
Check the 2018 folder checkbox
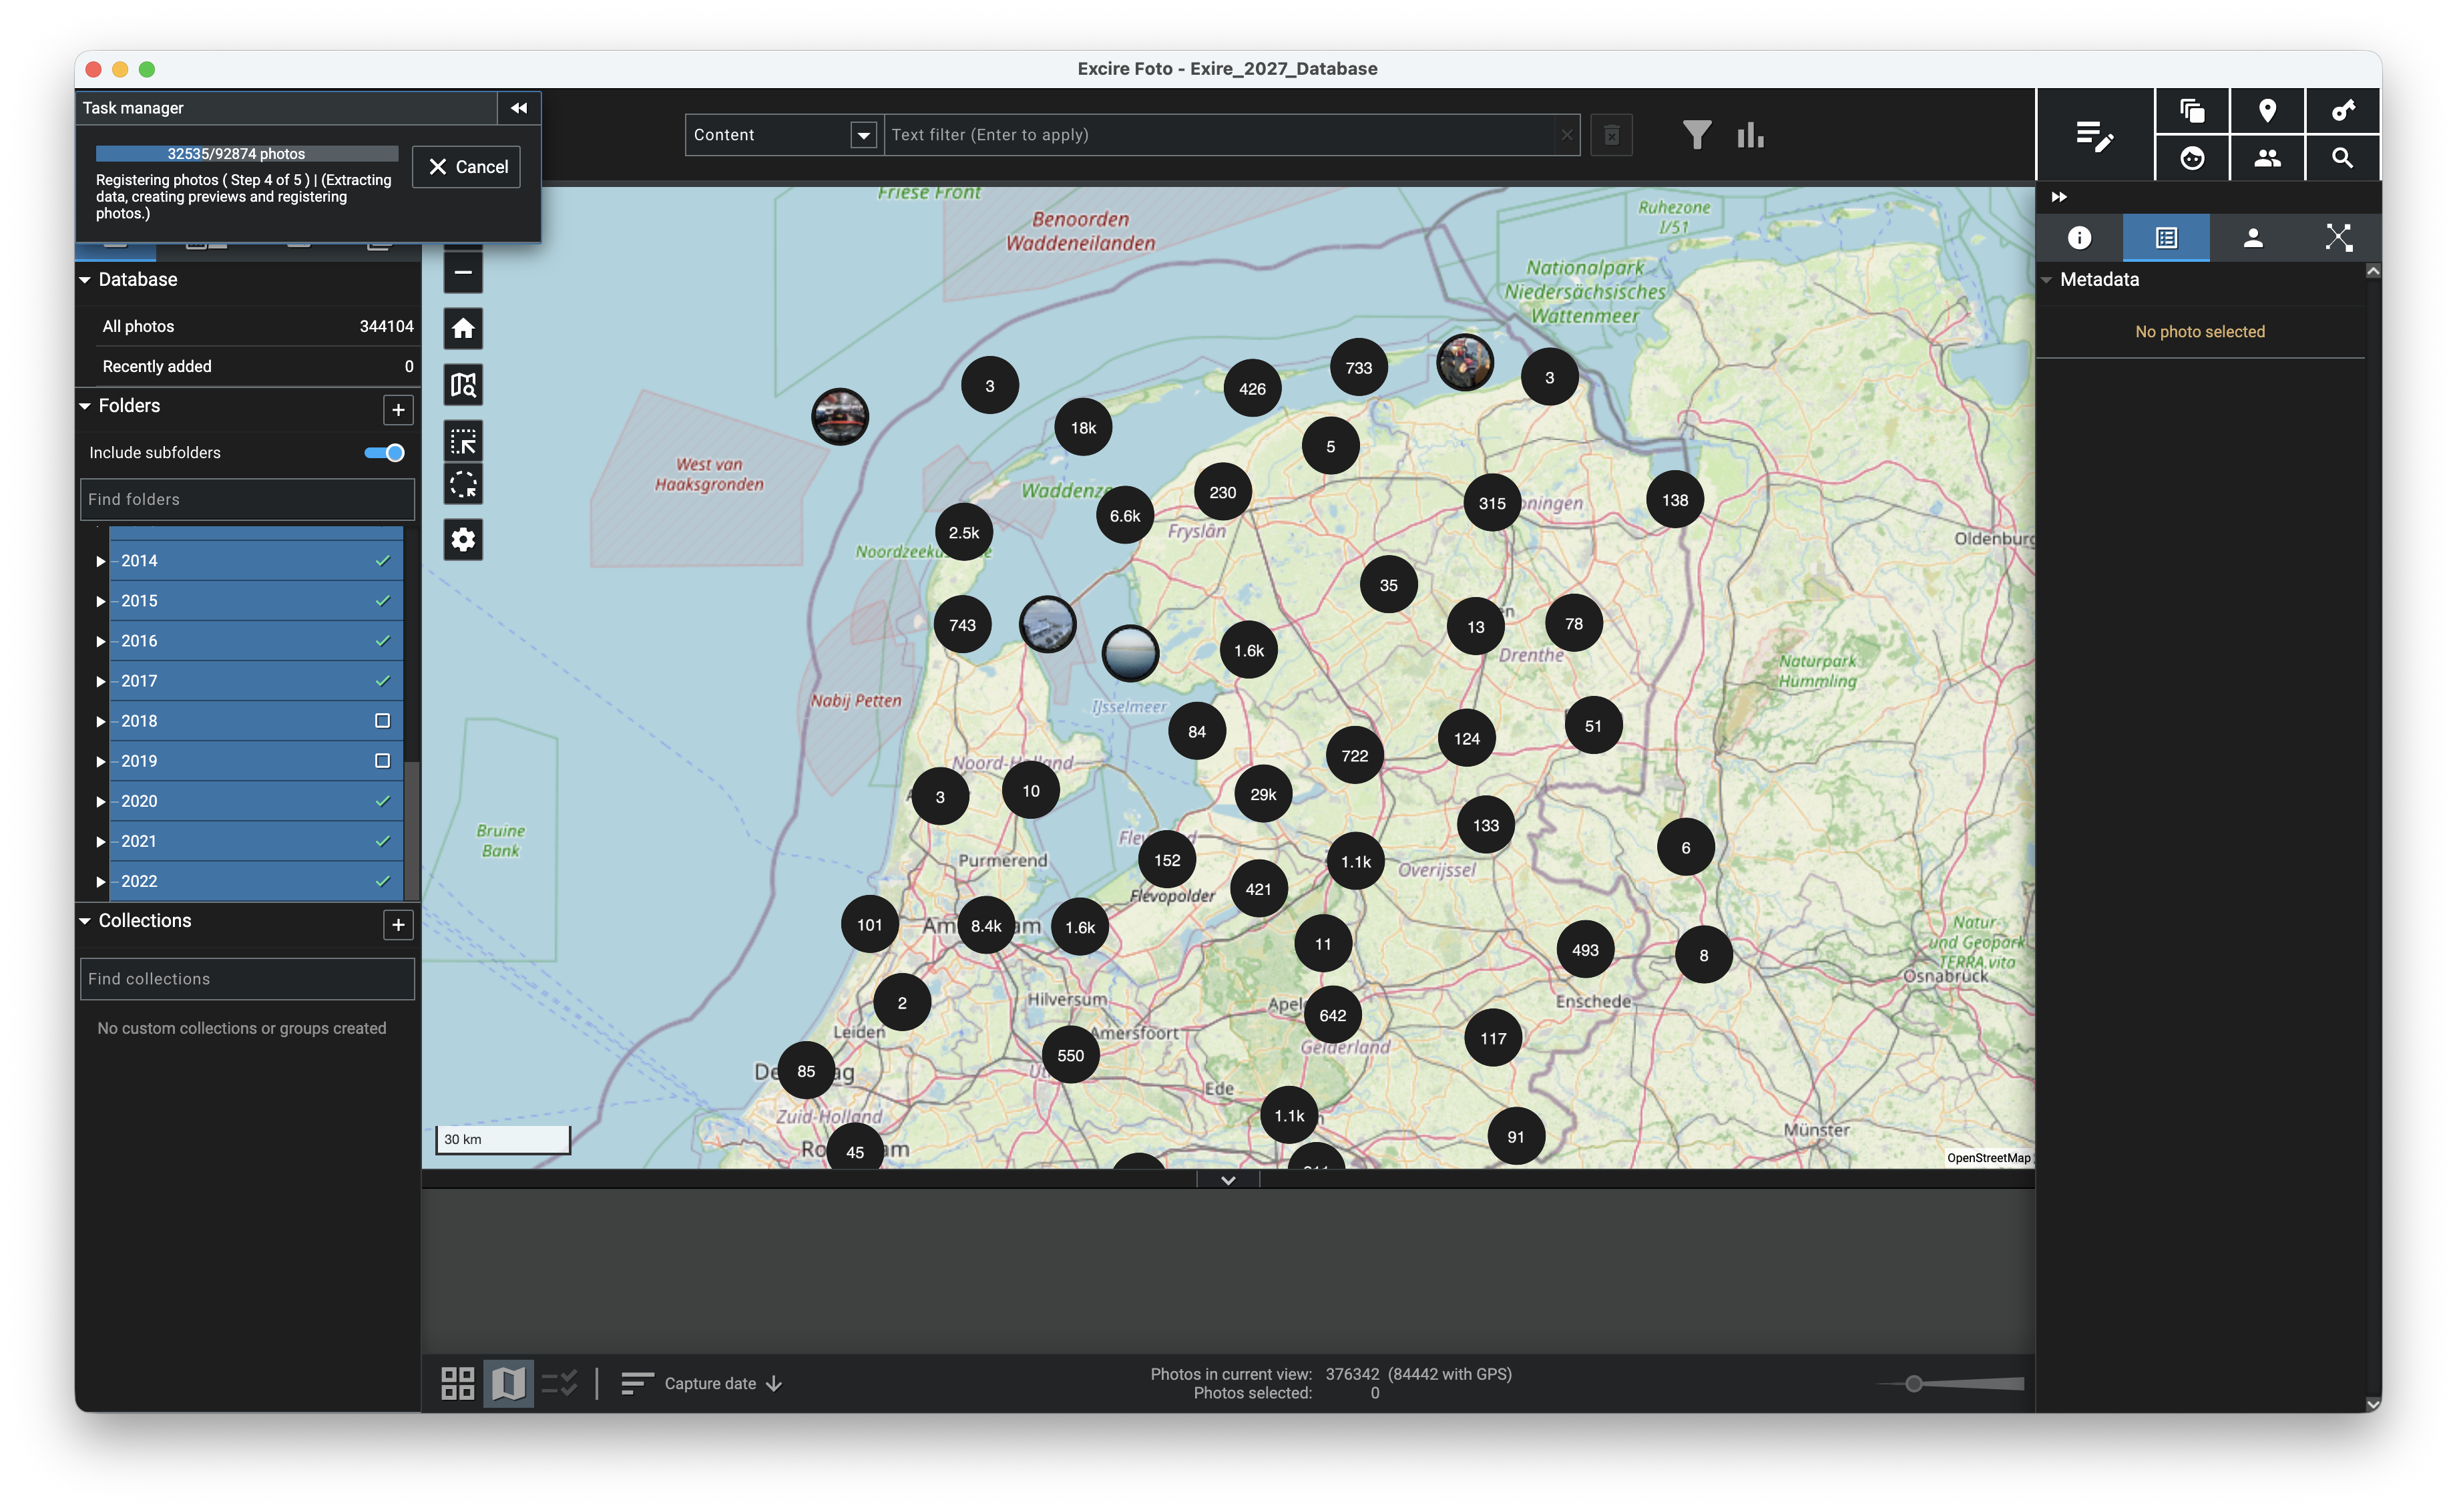(382, 721)
